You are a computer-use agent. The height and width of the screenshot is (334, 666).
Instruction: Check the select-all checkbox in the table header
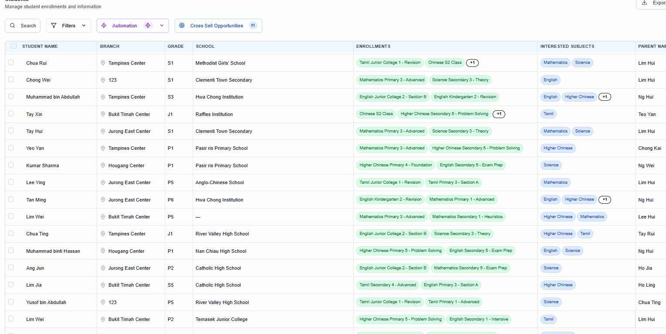click(x=14, y=46)
